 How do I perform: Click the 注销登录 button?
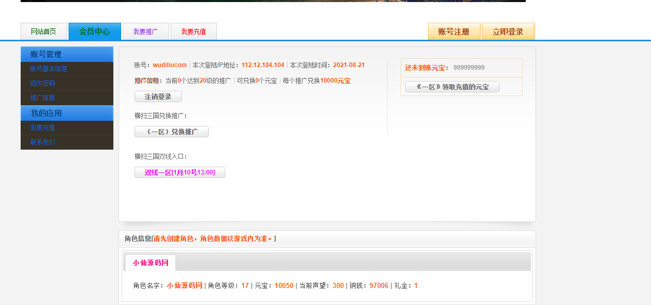[158, 97]
